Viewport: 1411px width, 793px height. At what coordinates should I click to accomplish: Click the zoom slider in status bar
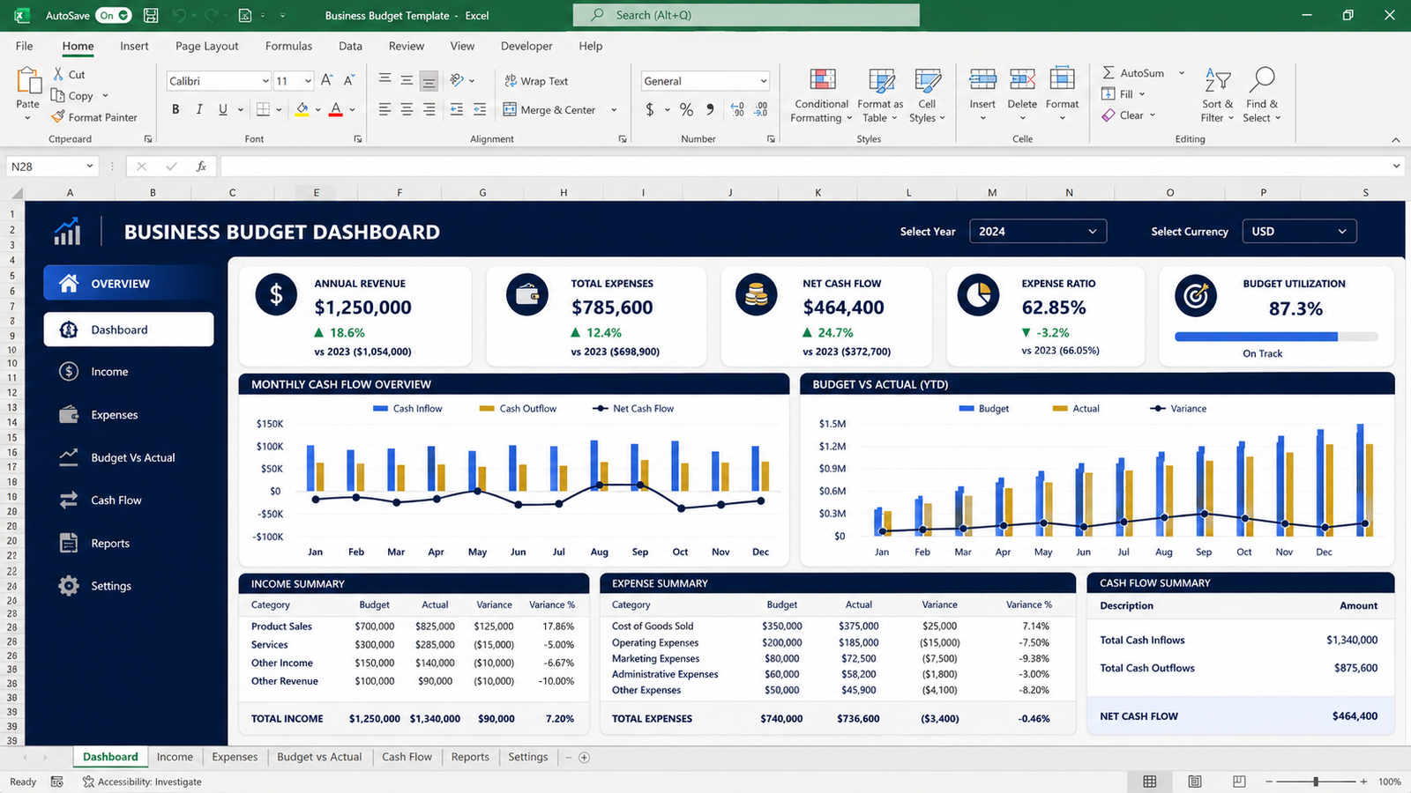point(1316,782)
